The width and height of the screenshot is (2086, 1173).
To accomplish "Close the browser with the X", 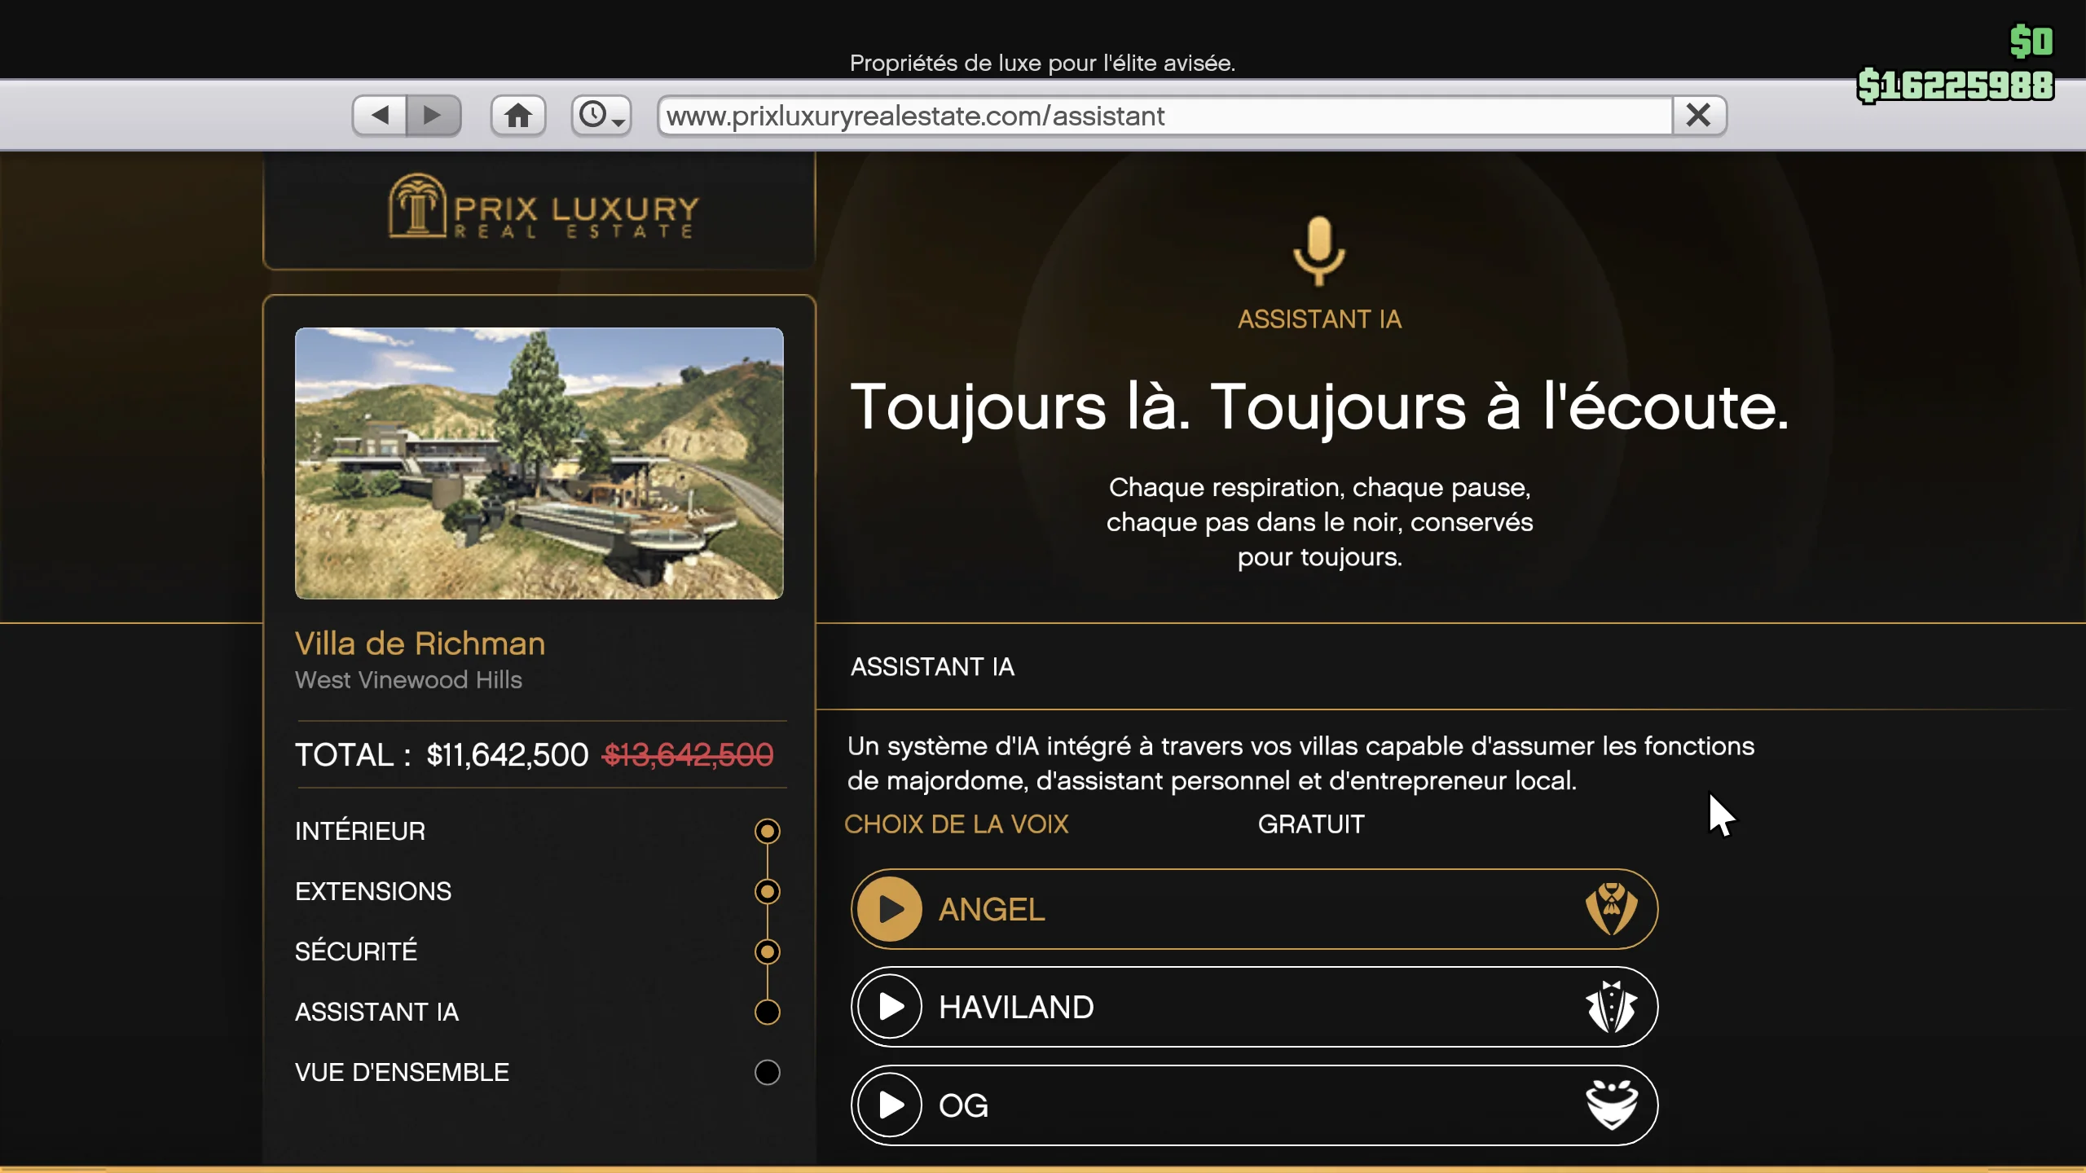I will click(x=1698, y=115).
